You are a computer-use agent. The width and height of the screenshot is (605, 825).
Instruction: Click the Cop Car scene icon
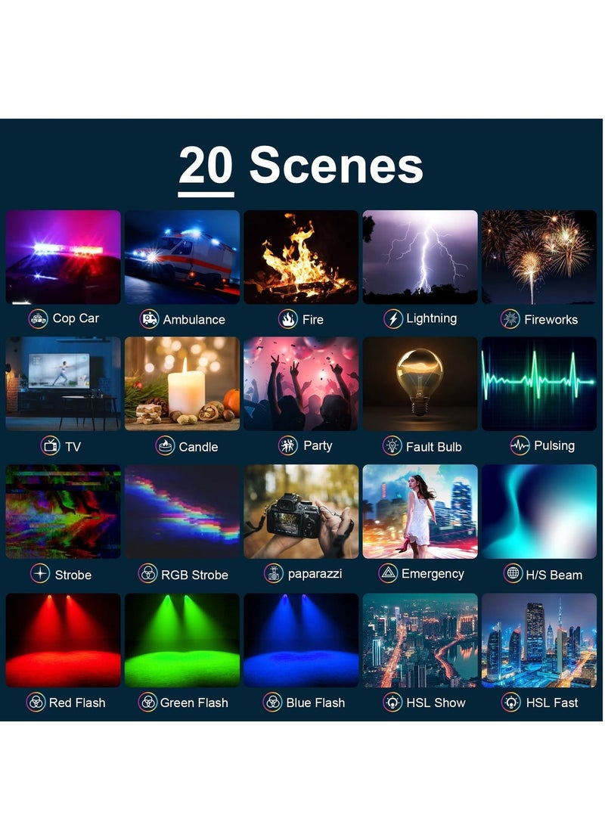(38, 319)
